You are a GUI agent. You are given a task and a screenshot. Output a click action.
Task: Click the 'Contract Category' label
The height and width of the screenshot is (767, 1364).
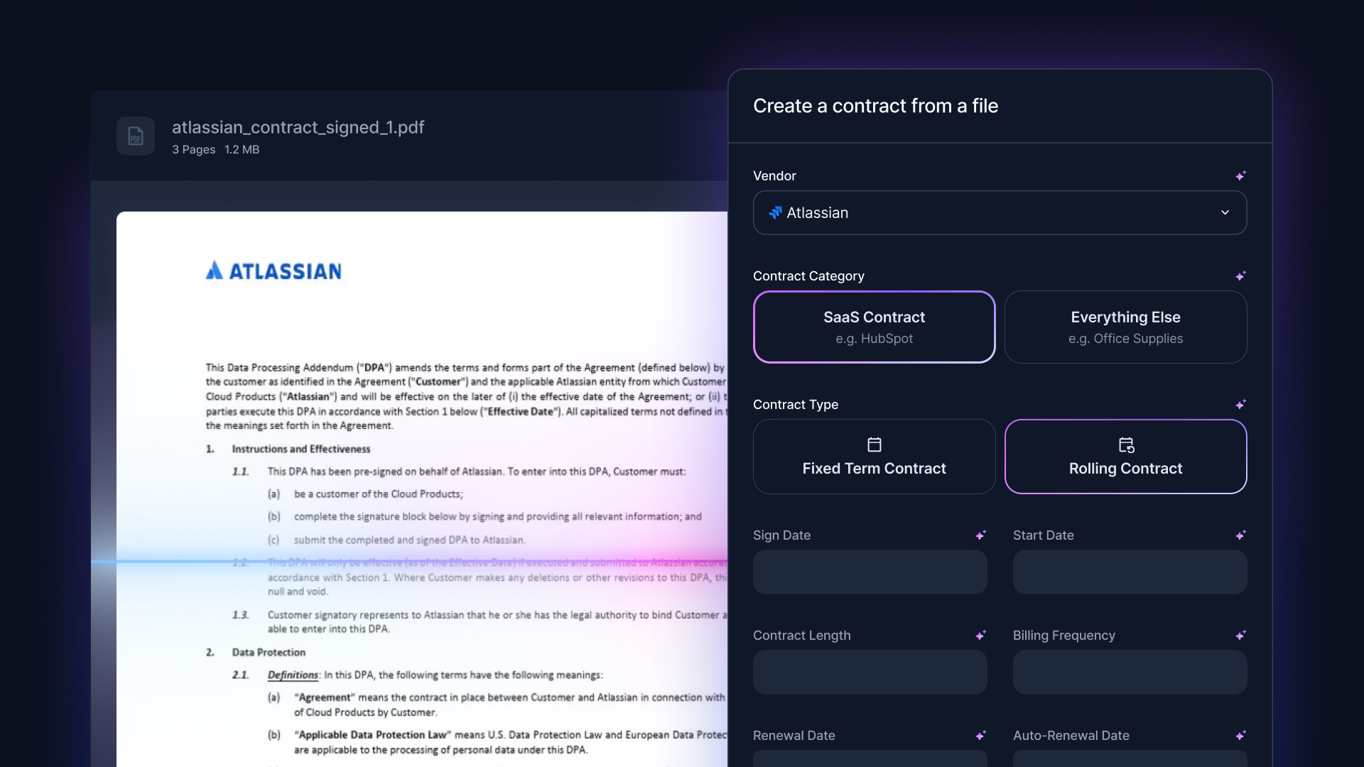tap(808, 276)
